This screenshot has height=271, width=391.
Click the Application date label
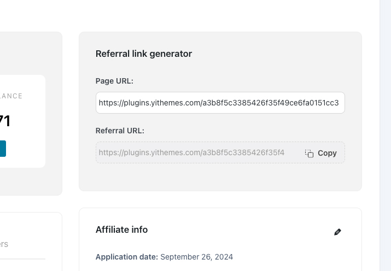pyautogui.click(x=127, y=257)
